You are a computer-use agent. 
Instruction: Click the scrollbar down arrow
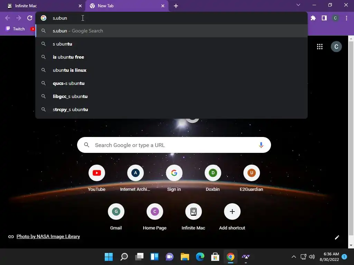[351, 245]
